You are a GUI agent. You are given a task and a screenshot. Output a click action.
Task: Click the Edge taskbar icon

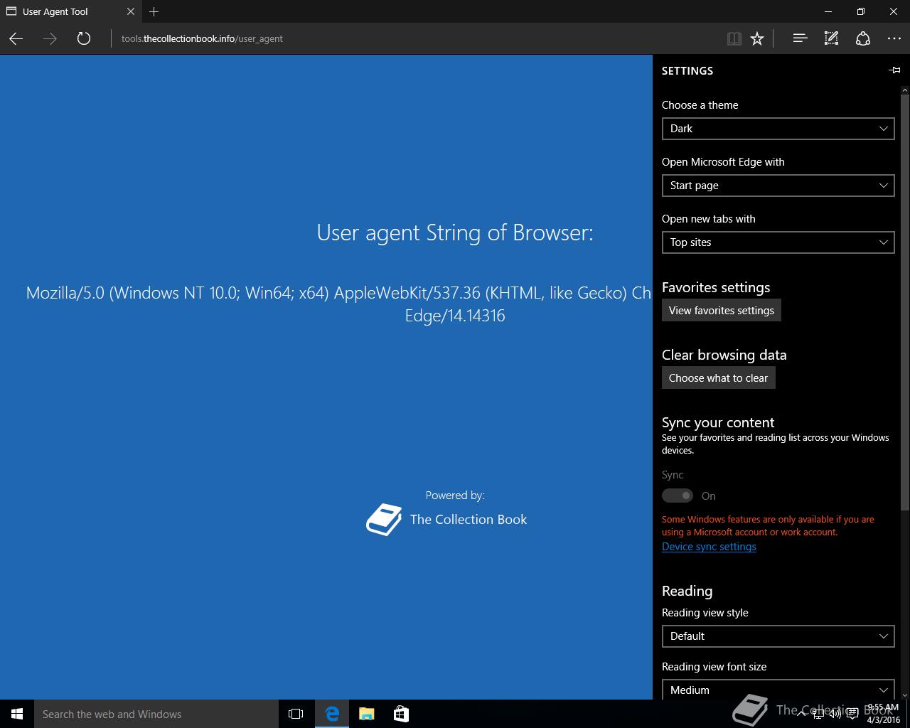point(332,714)
